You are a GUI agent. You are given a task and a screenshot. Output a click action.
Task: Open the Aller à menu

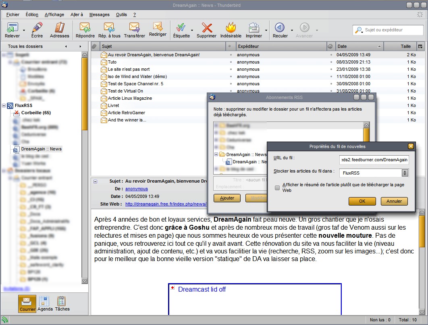click(x=77, y=15)
